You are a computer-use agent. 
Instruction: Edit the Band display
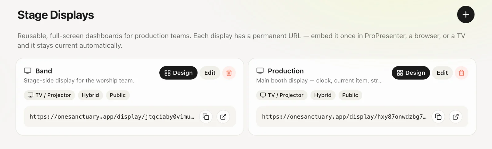click(210, 73)
